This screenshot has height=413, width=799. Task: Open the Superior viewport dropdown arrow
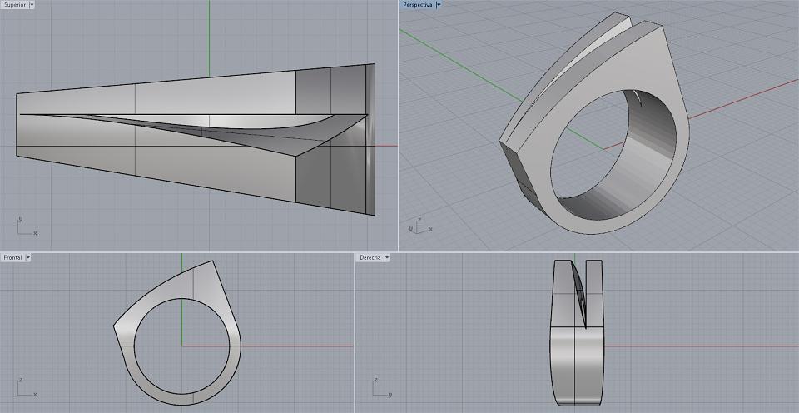32,5
